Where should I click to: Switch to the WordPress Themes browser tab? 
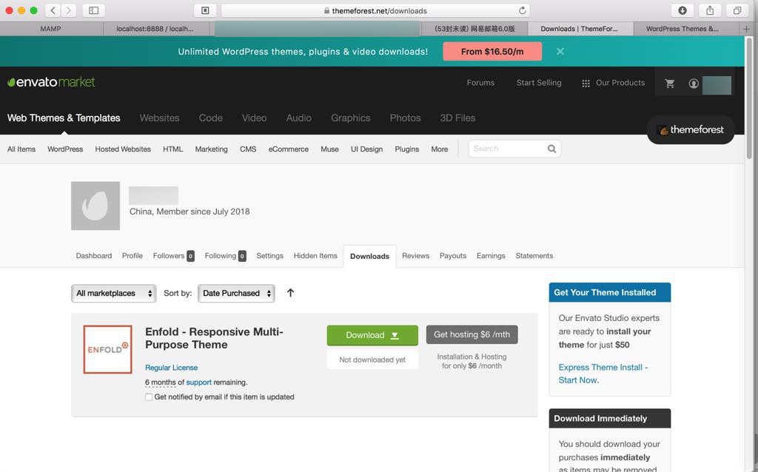(682, 29)
